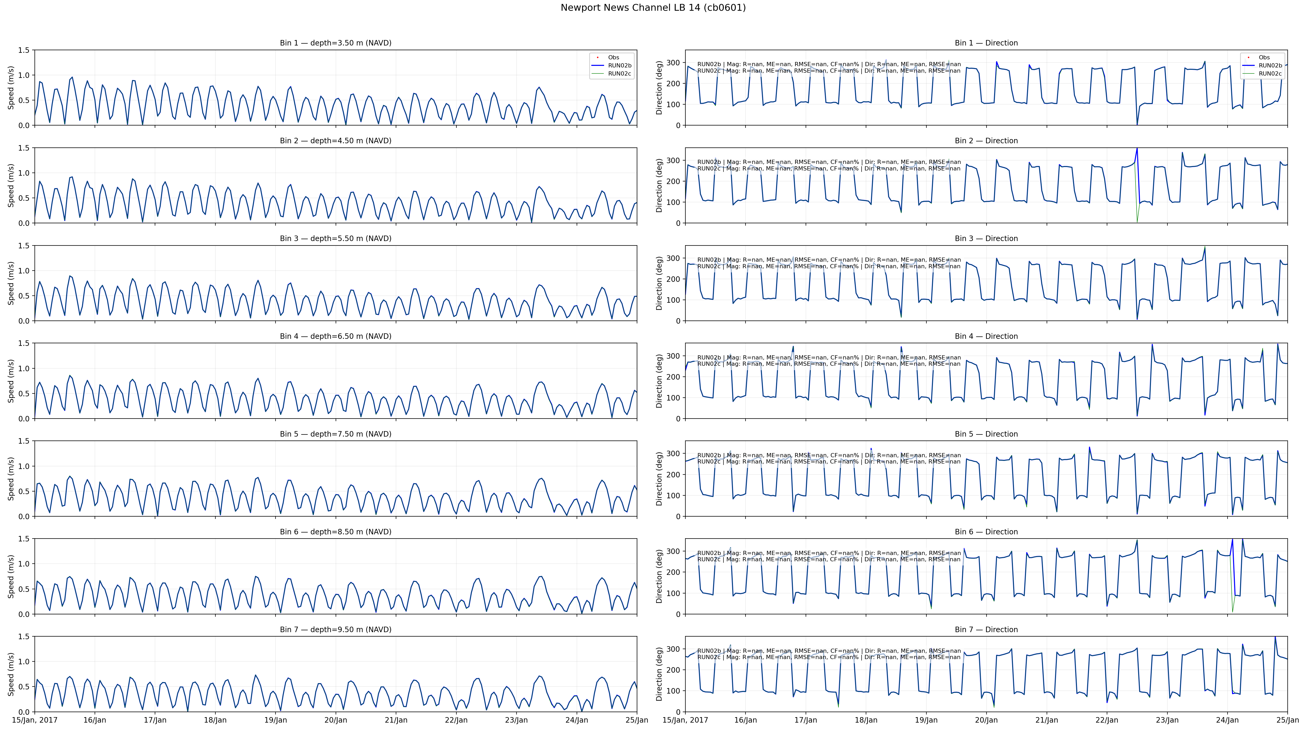Click the Bin 6 — Direction subplot title

click(x=986, y=532)
